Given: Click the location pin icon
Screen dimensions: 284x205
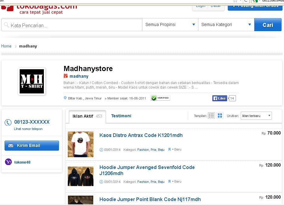Looking at the screenshot, I should [x=65, y=98].
